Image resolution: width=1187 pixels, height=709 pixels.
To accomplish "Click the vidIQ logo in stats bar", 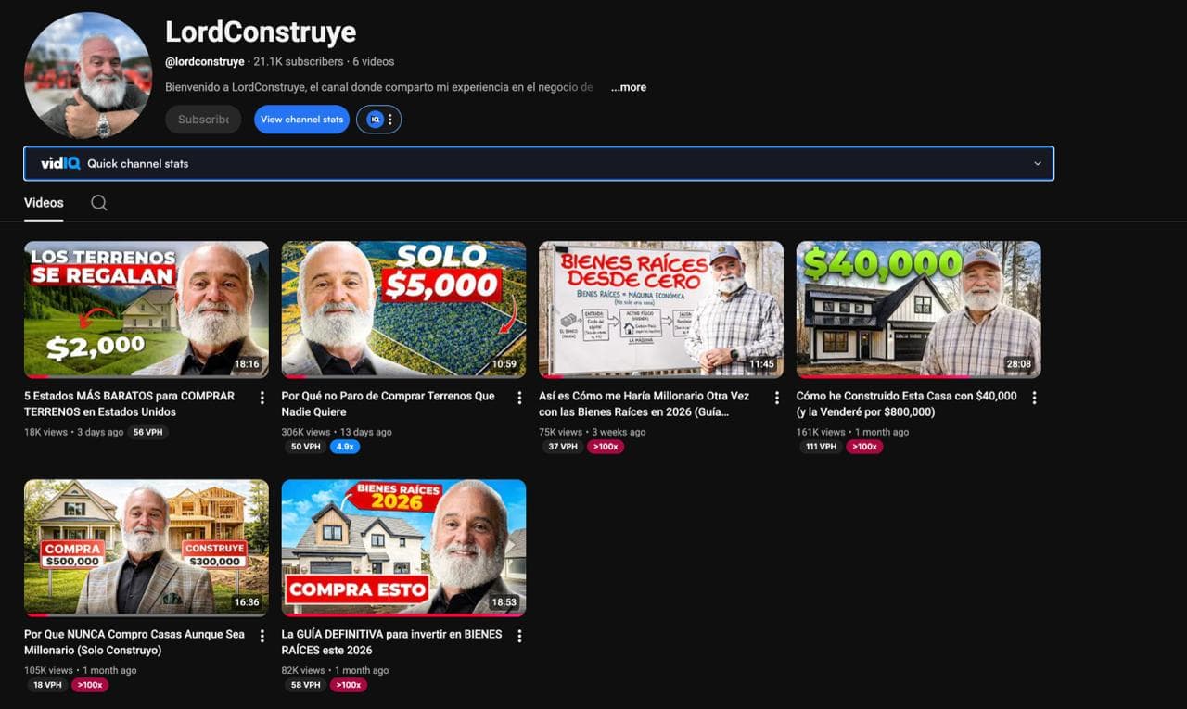I will pos(60,163).
